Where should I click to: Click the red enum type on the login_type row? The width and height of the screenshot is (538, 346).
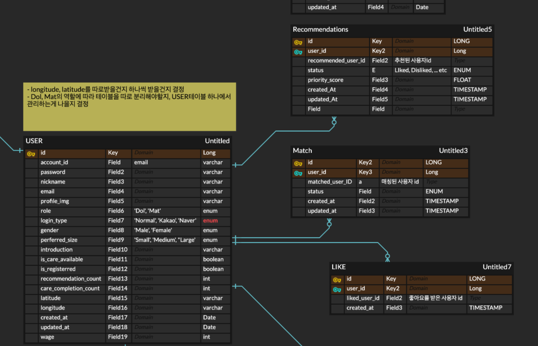pyautogui.click(x=210, y=221)
